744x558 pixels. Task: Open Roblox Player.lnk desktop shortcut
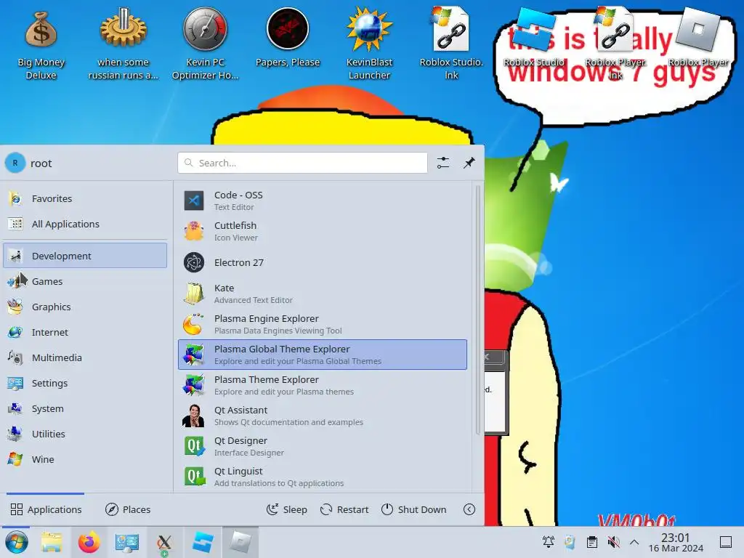(615, 44)
